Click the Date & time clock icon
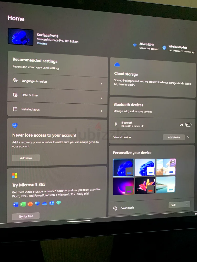Image resolution: width=197 pixels, height=262 pixels. tap(15, 95)
